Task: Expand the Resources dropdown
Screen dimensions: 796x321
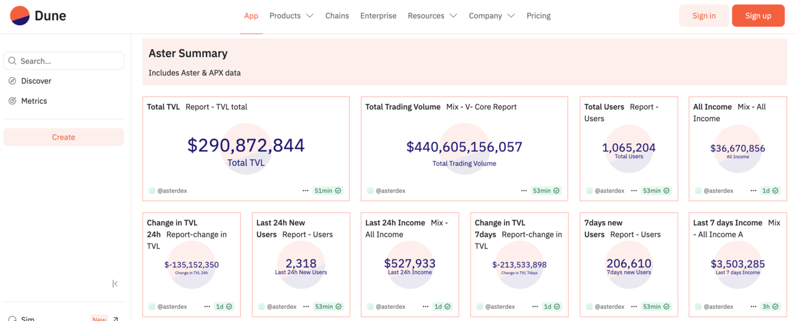Action: coord(433,16)
